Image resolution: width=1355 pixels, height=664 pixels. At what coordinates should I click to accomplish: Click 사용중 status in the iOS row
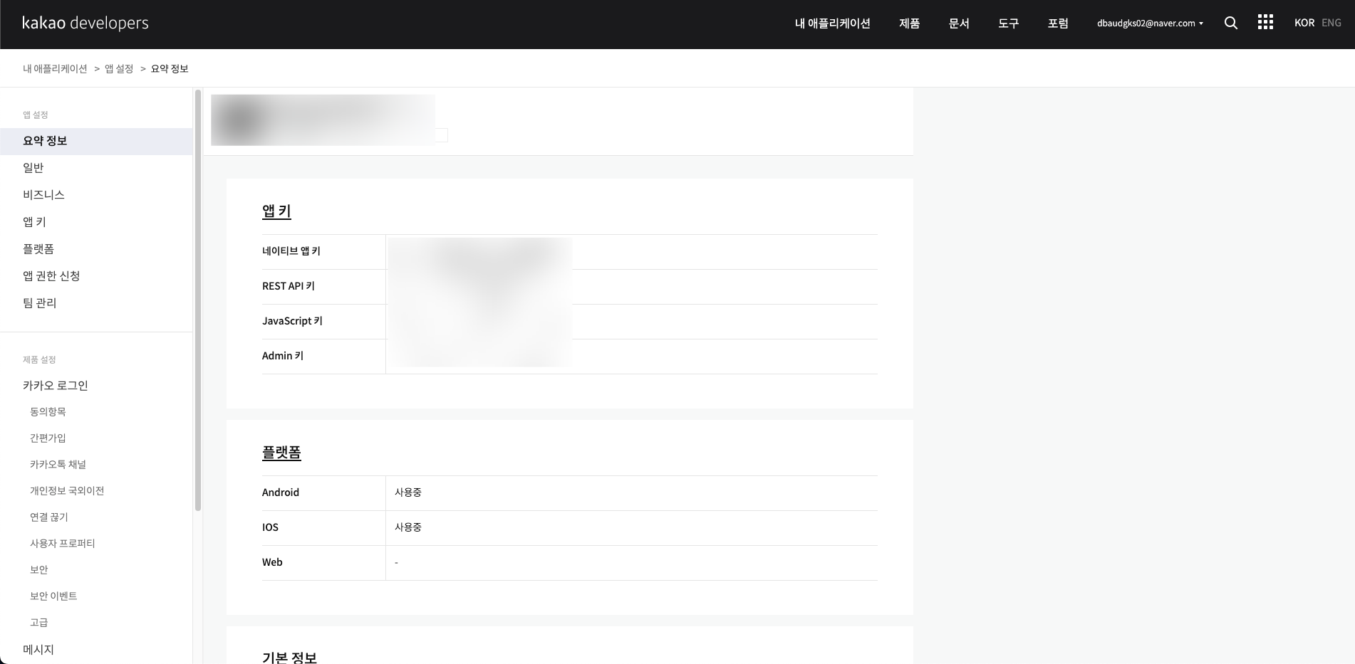coord(408,527)
